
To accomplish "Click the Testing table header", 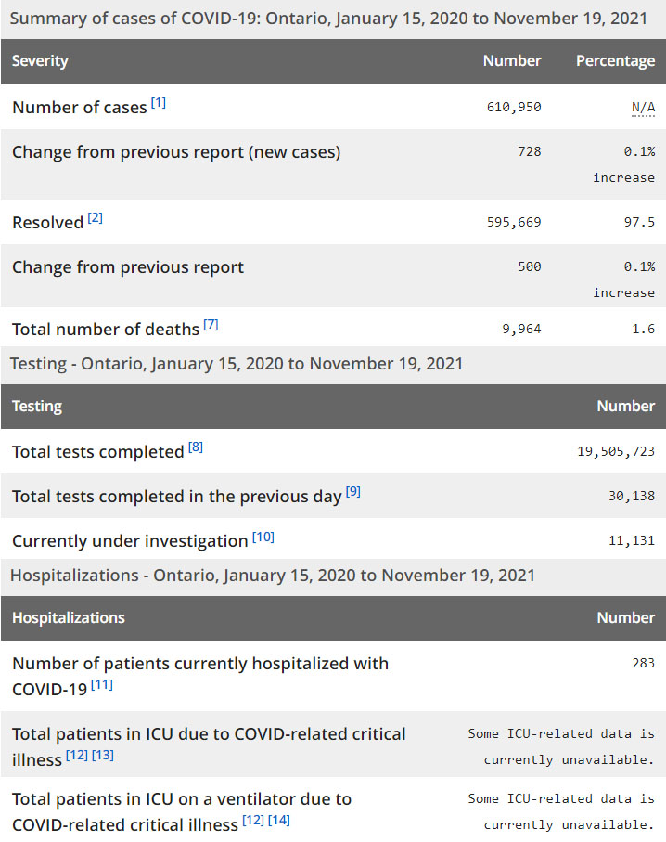I will [37, 407].
